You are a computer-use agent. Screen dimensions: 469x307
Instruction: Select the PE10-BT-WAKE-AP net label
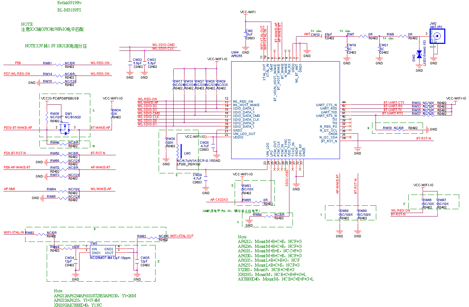pos(18,128)
